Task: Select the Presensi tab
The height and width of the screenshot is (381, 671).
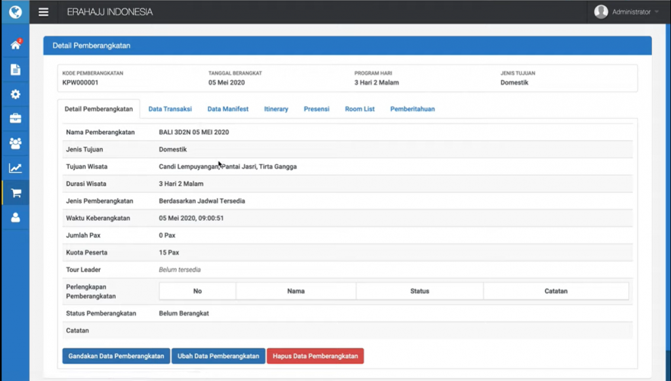Action: point(316,109)
